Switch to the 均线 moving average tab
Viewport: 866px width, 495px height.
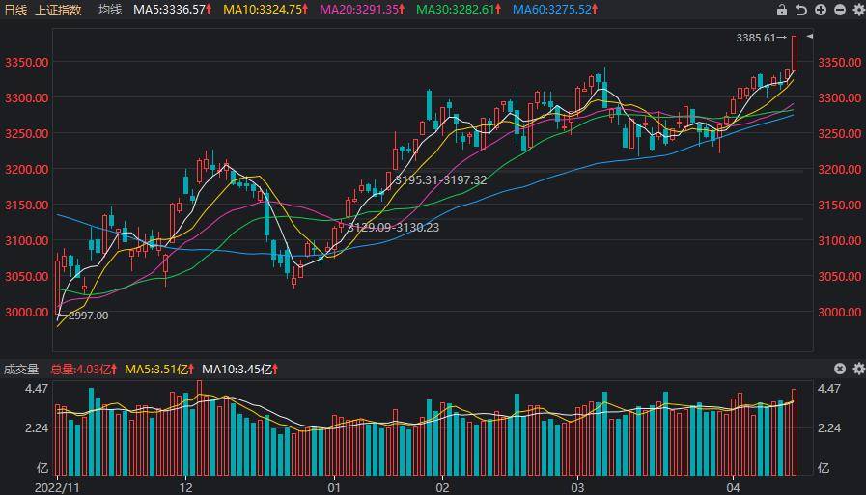coord(110,10)
